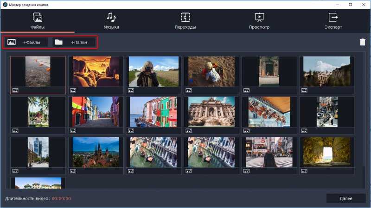Click image icon under palm trees photo
Image resolution: width=371 pixels, height=208 pixels.
[15, 131]
